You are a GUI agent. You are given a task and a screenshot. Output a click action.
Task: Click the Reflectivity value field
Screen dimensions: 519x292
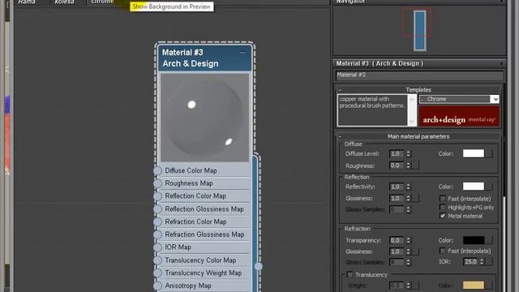point(397,187)
